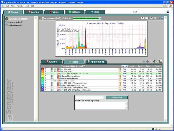Open the Tools menu
The height and width of the screenshot is (131, 174).
tap(27, 6)
